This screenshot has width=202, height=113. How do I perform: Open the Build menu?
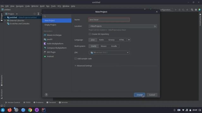point(42,6)
